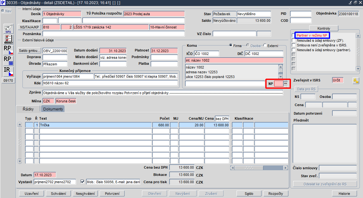Tick the 'Nesoulad s údaji smlouvy (ZF)' checkbox

point(294,40)
